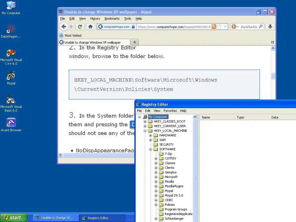Collapse HKEY_LOCAL_MACHINE key
The image size is (296, 222).
[x=145, y=131]
